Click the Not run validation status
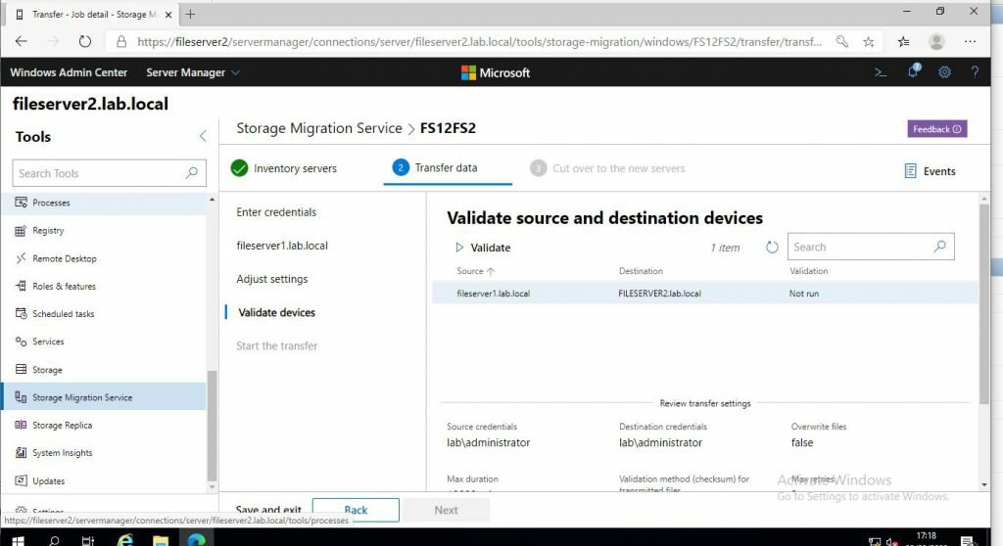 click(804, 294)
